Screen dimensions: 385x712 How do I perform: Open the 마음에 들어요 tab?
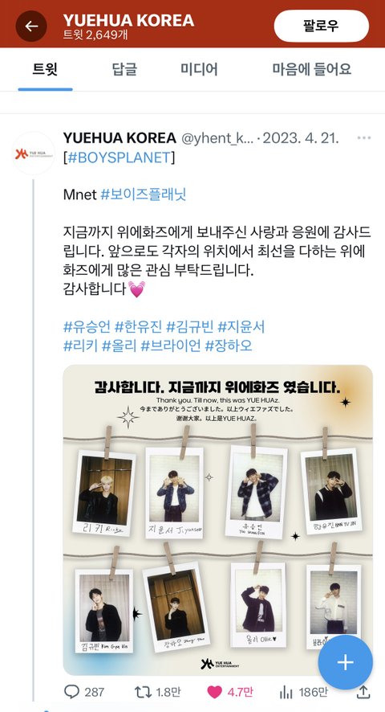(311, 69)
